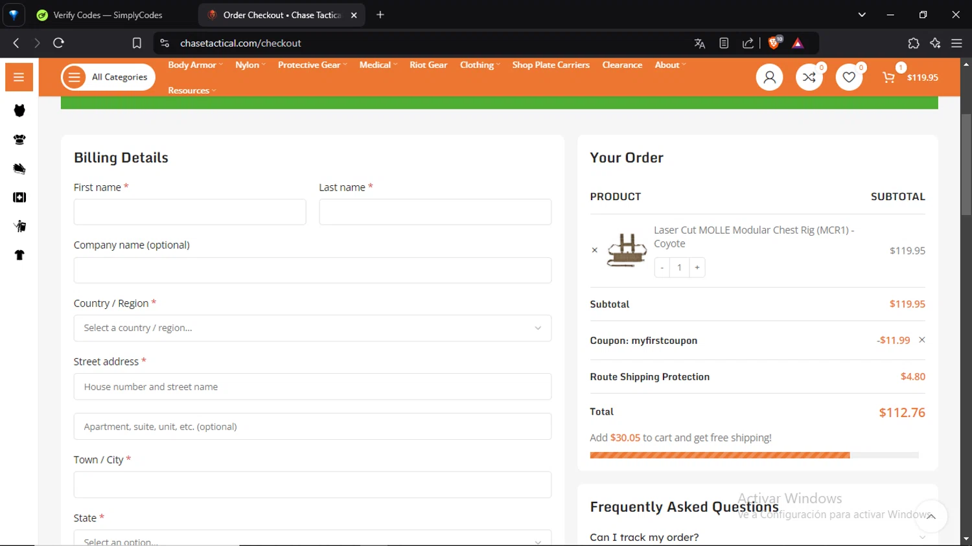The width and height of the screenshot is (972, 546).
Task: Open the shopping cart icon
Action: (889, 77)
